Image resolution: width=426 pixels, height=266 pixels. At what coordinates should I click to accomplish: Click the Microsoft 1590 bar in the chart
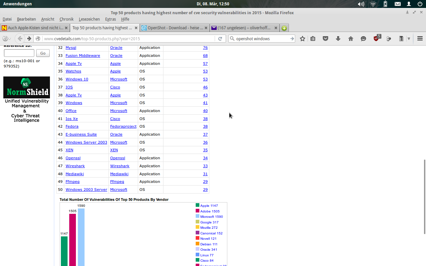[x=81, y=237]
